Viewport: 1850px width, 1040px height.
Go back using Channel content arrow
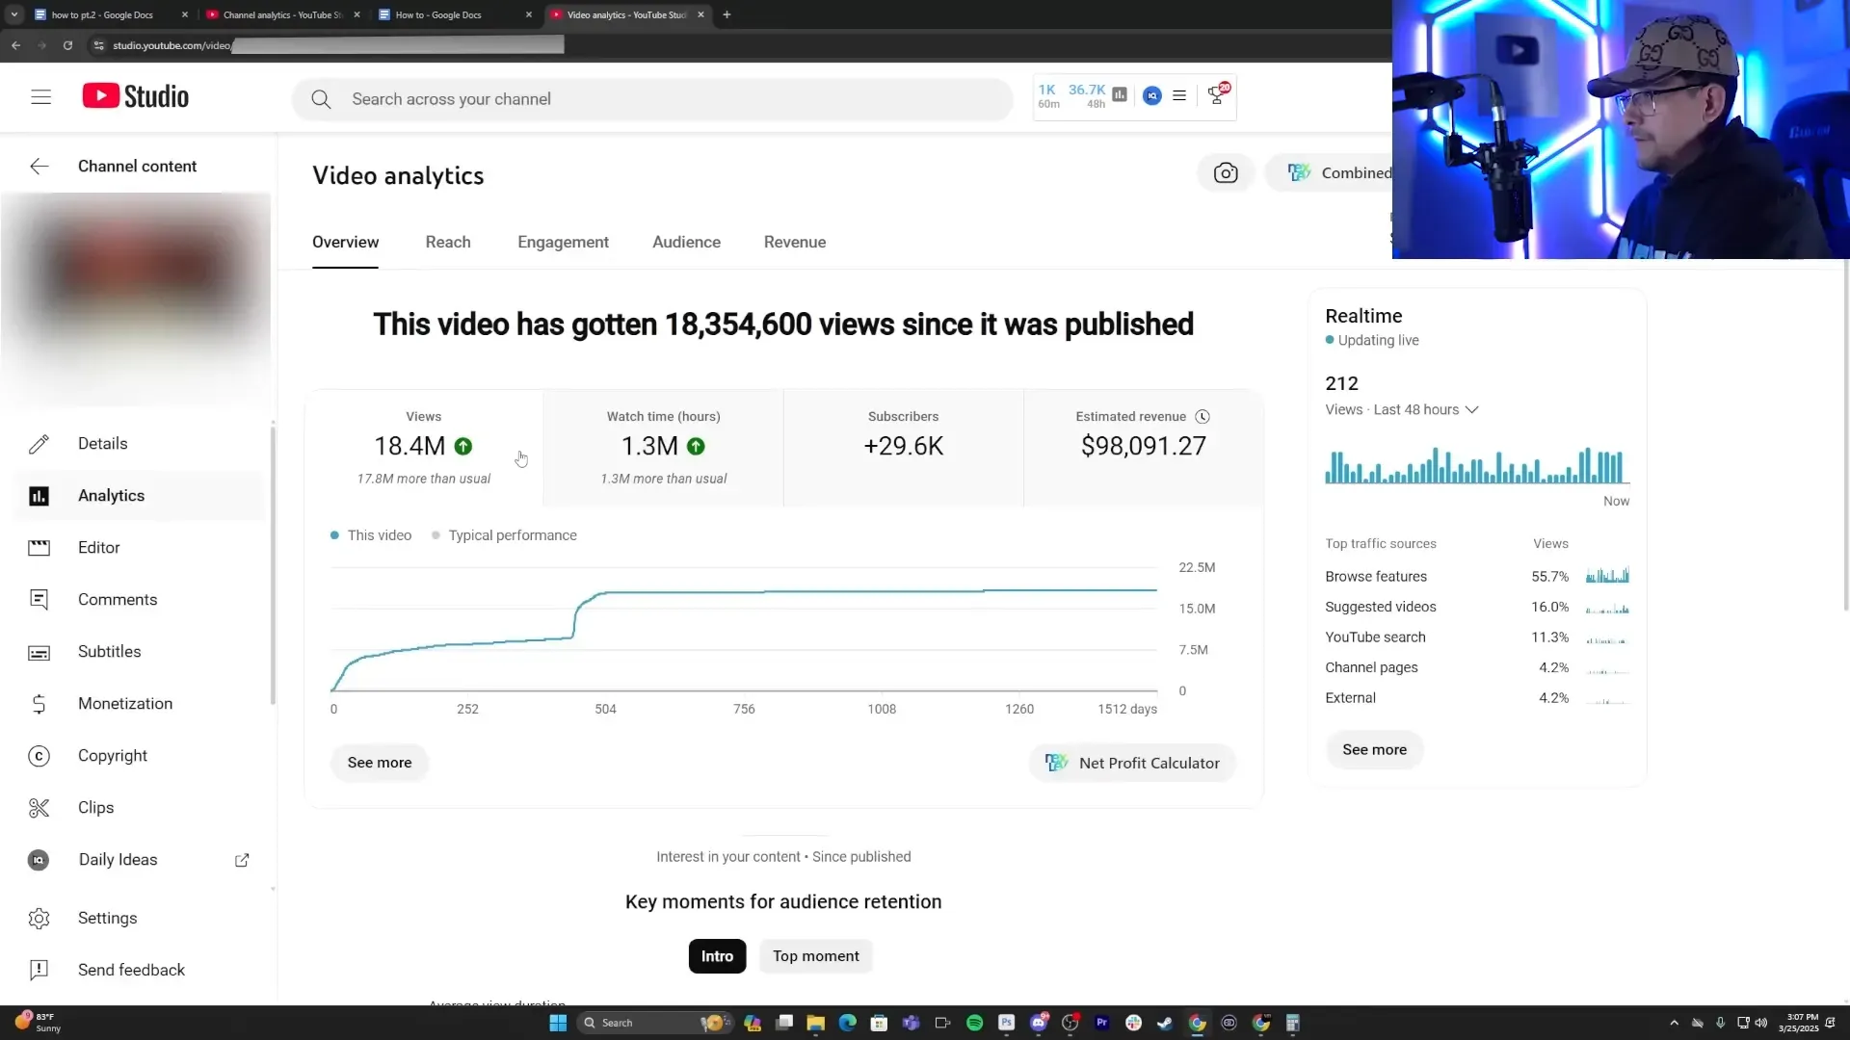(x=39, y=167)
